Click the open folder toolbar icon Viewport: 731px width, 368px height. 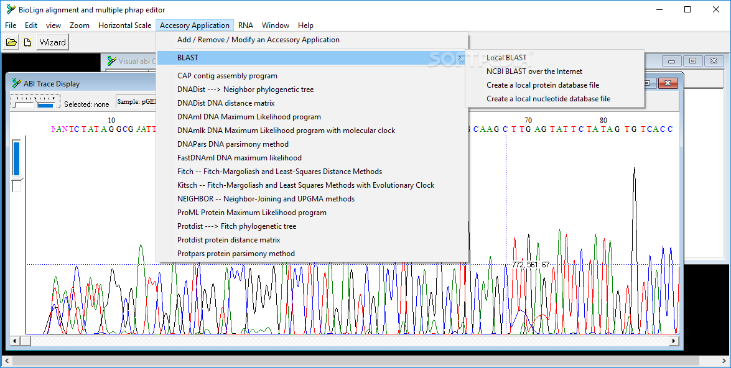(x=11, y=42)
